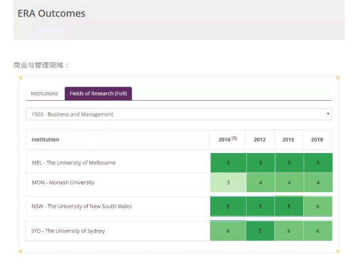Viewport: 359px width, 265px height.
Task: Click Sydney's 2010 rating of 4
Action: [x=228, y=231]
